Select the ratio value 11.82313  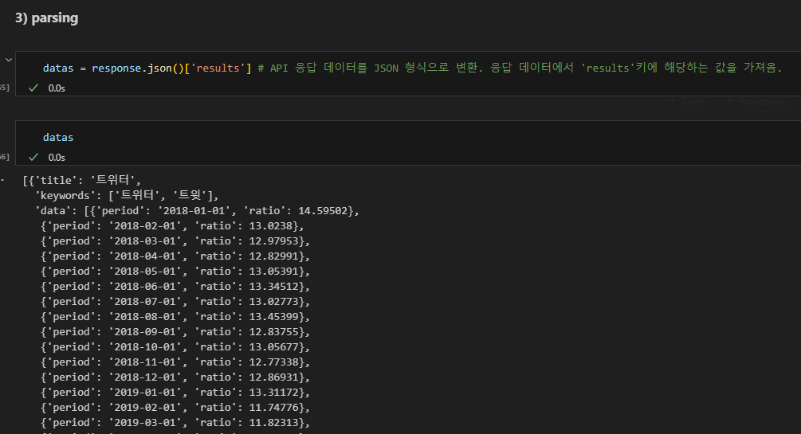(x=274, y=423)
